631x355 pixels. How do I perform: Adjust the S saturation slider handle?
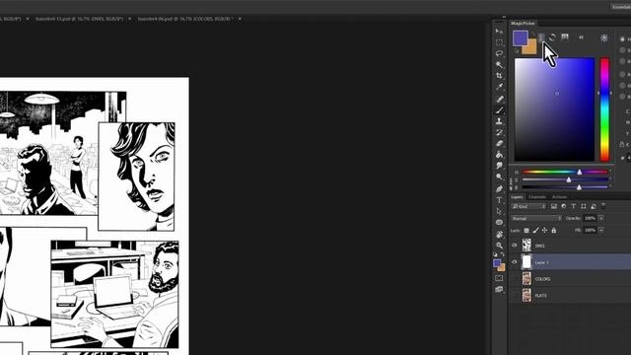[569, 179]
